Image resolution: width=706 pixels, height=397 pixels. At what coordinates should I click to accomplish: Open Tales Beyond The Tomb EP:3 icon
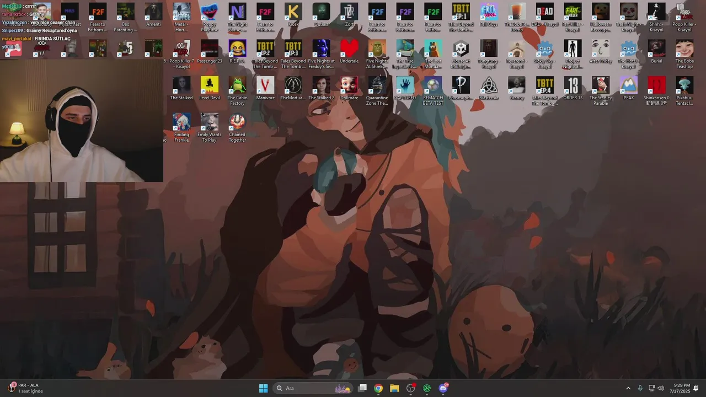[293, 55]
